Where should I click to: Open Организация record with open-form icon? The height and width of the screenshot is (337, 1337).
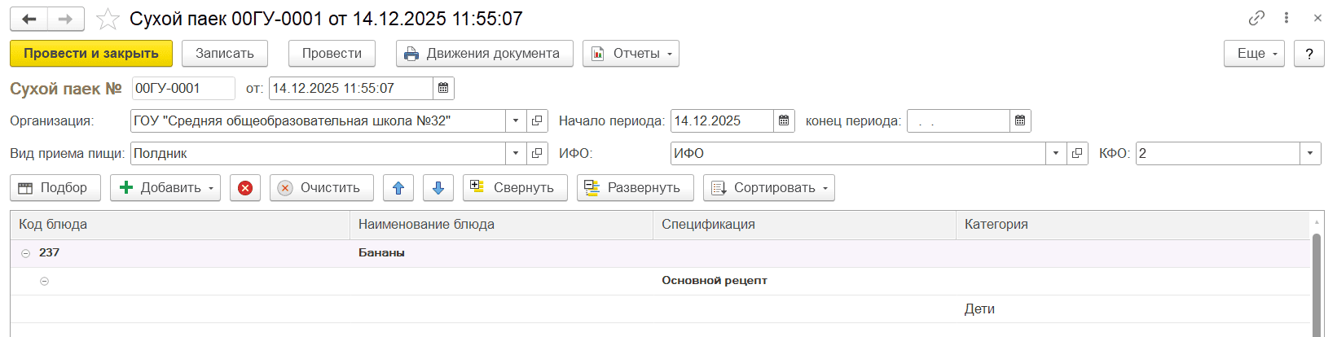pos(537,121)
